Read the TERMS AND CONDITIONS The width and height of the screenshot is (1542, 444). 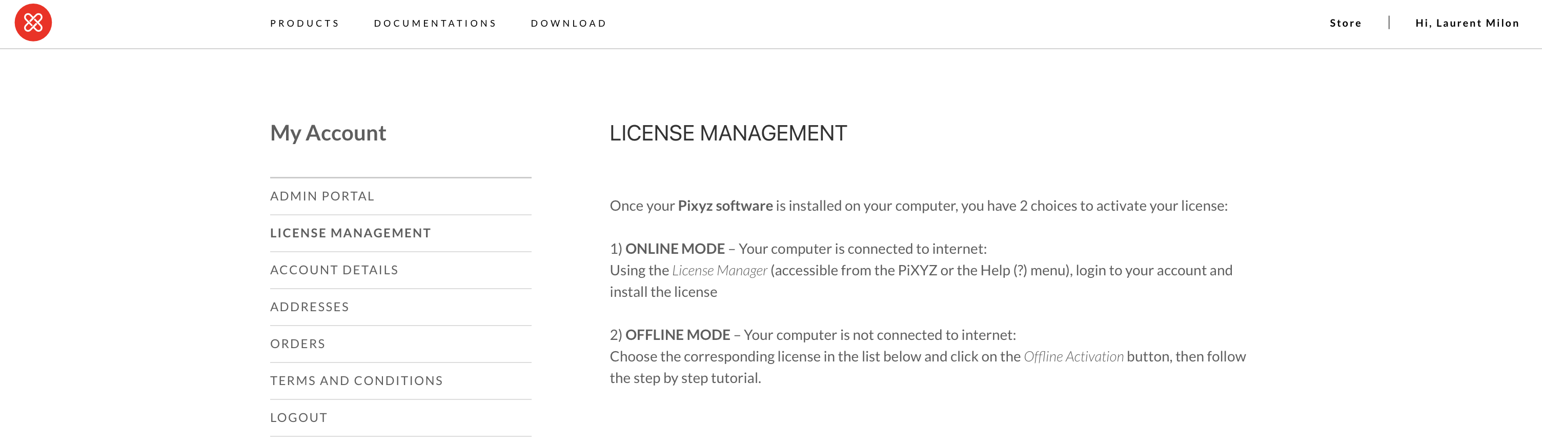click(x=356, y=380)
